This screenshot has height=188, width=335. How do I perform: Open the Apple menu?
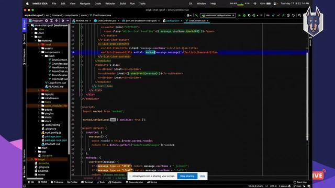[27, 4]
